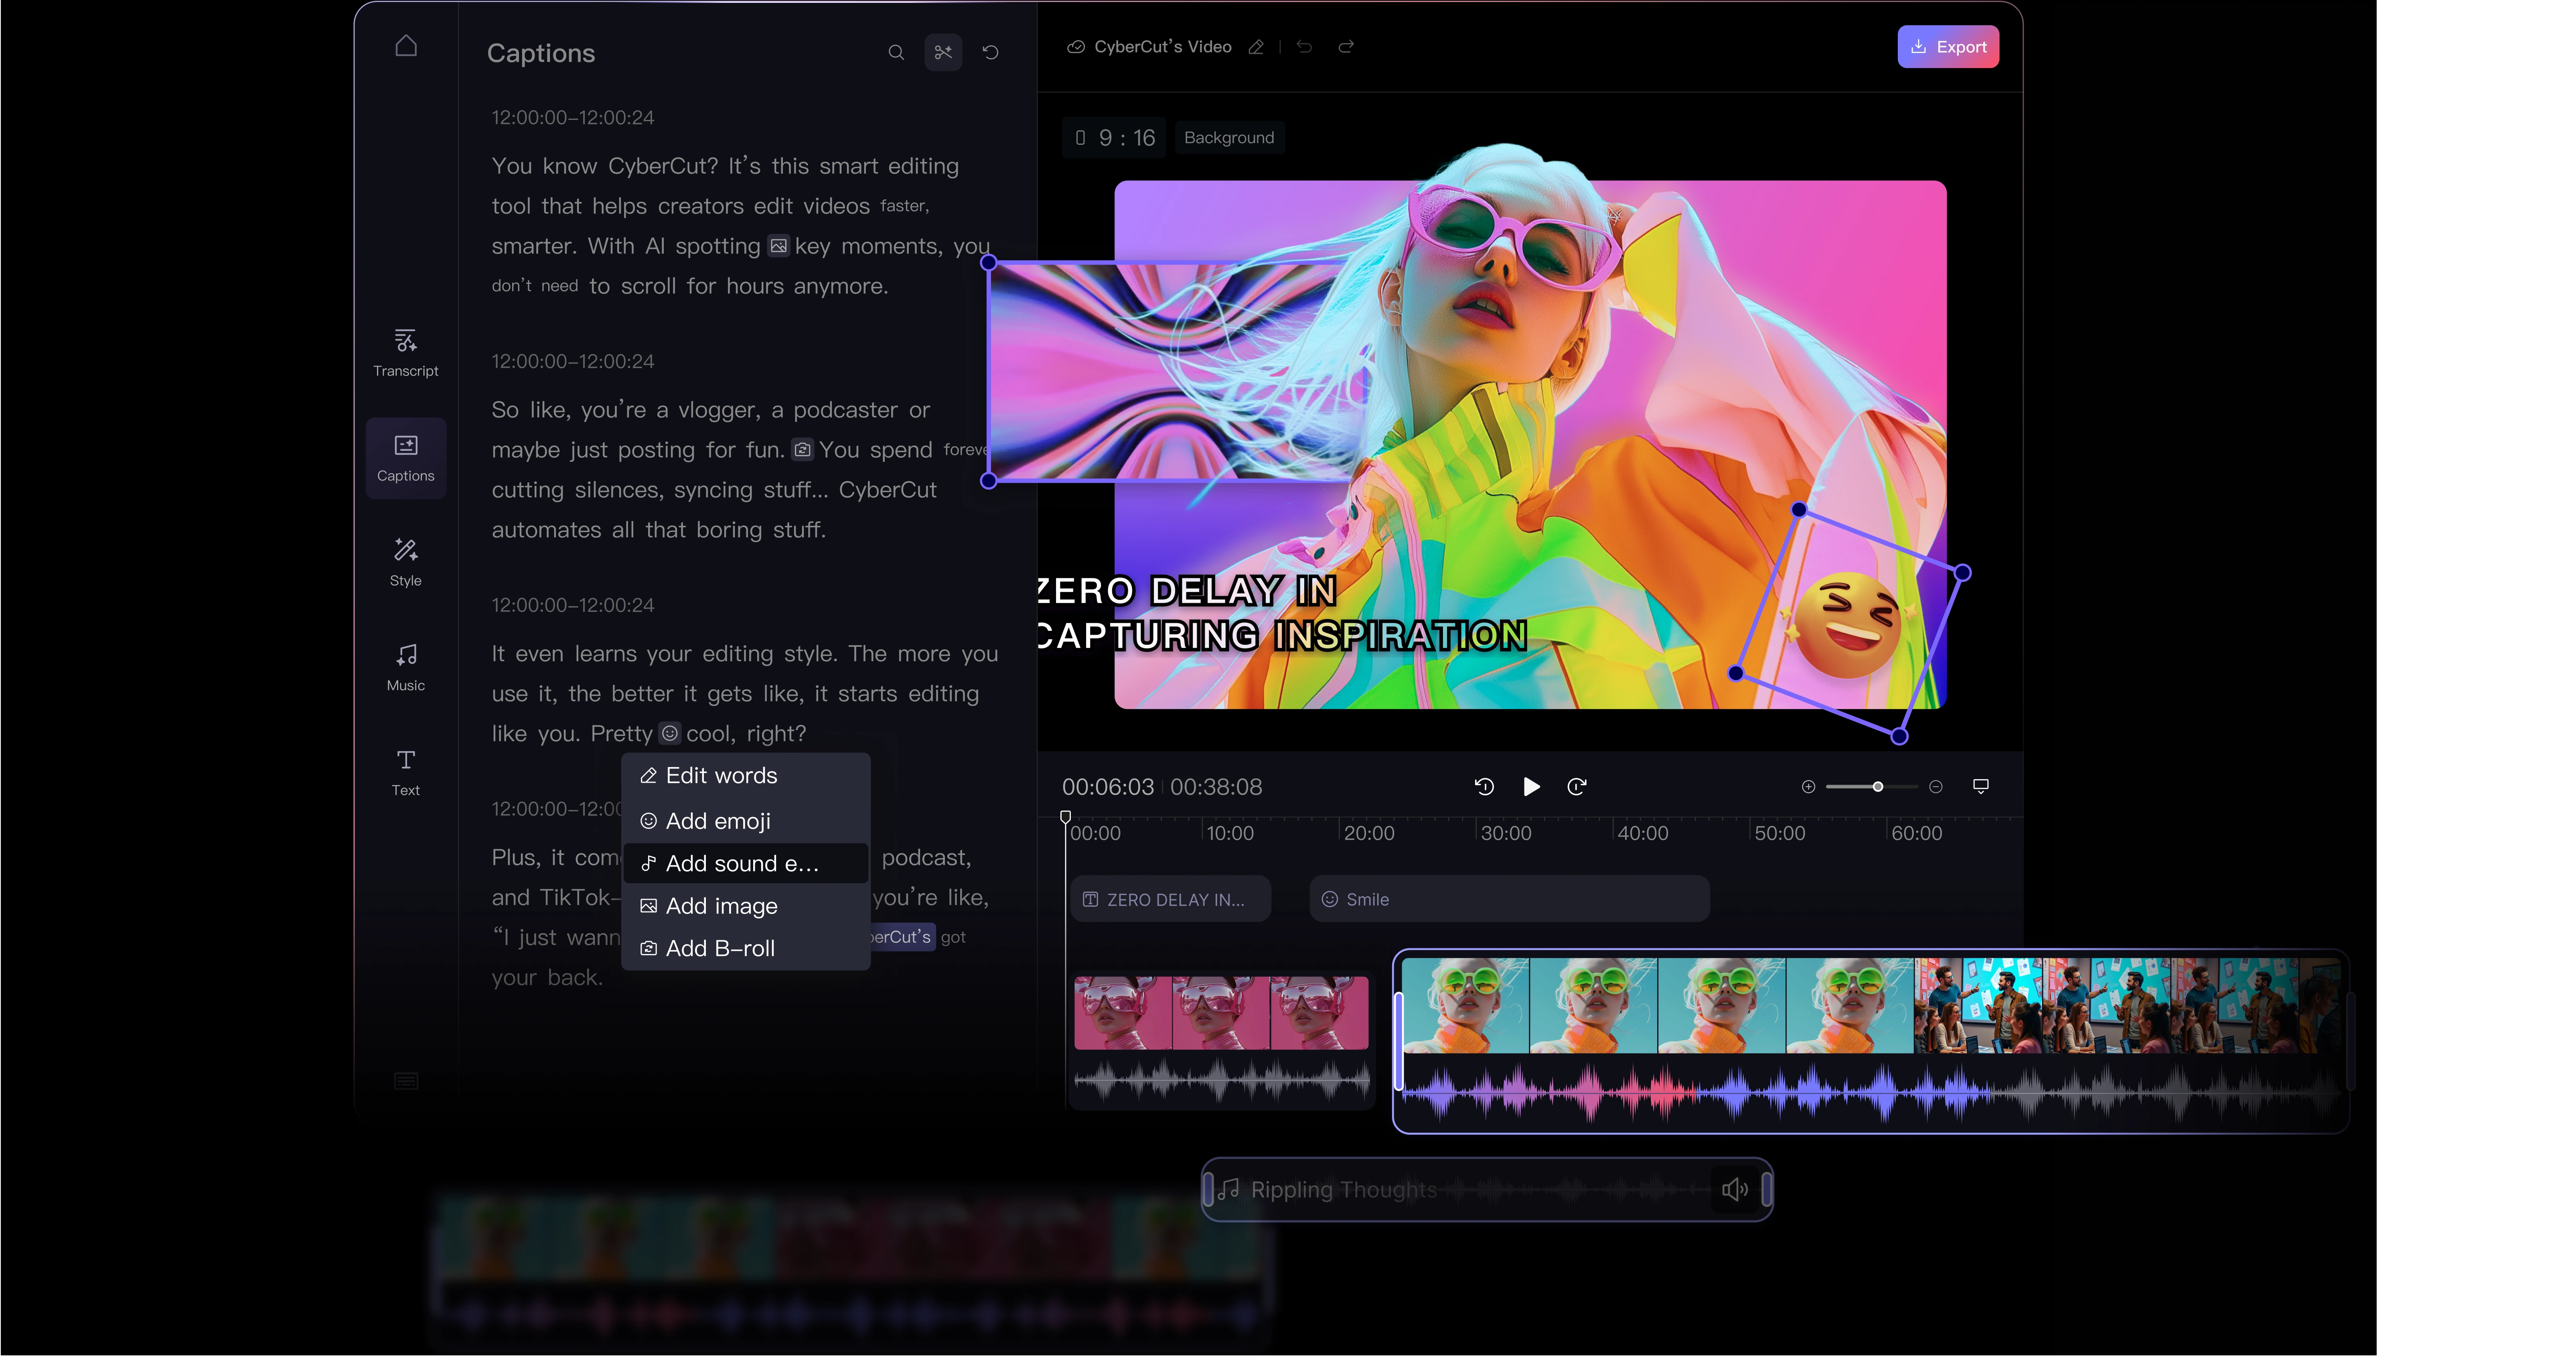Open the Transcript panel
This screenshot has height=1363, width=2576.
click(x=405, y=353)
